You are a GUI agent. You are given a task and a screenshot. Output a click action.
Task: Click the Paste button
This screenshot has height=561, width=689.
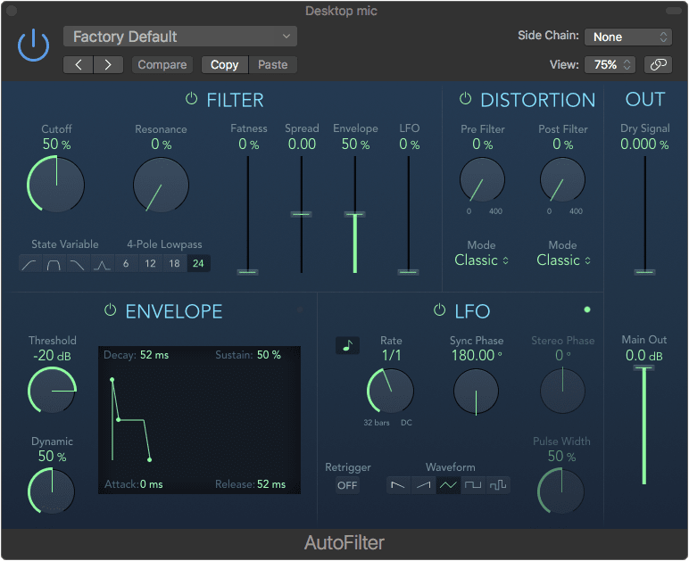point(273,65)
